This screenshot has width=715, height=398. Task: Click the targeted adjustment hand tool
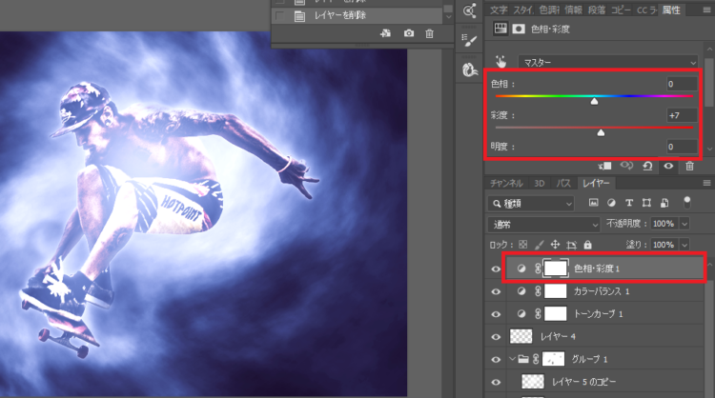500,62
